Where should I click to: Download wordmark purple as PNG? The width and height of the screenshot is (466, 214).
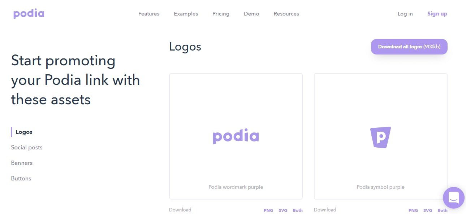tap(268, 210)
